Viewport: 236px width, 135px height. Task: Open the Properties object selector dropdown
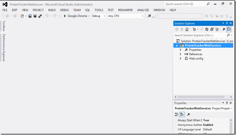[x=232, y=108]
